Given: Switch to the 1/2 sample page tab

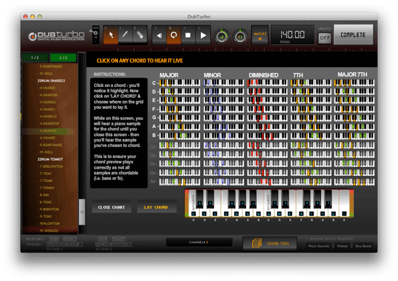Looking at the screenshot, I should point(35,58).
